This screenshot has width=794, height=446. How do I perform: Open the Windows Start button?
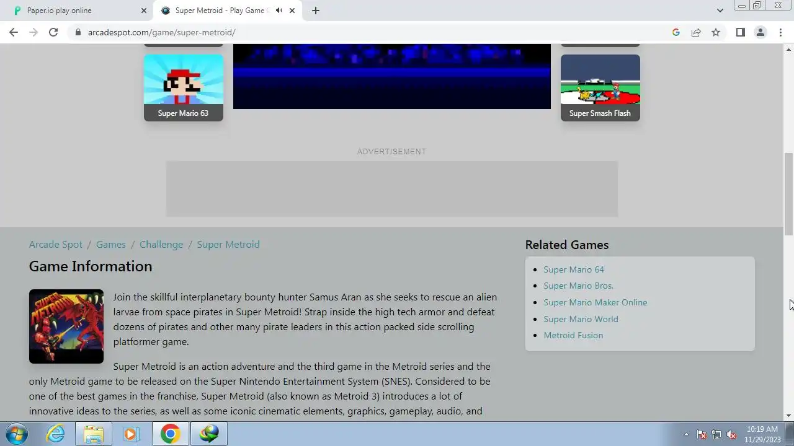click(x=17, y=434)
